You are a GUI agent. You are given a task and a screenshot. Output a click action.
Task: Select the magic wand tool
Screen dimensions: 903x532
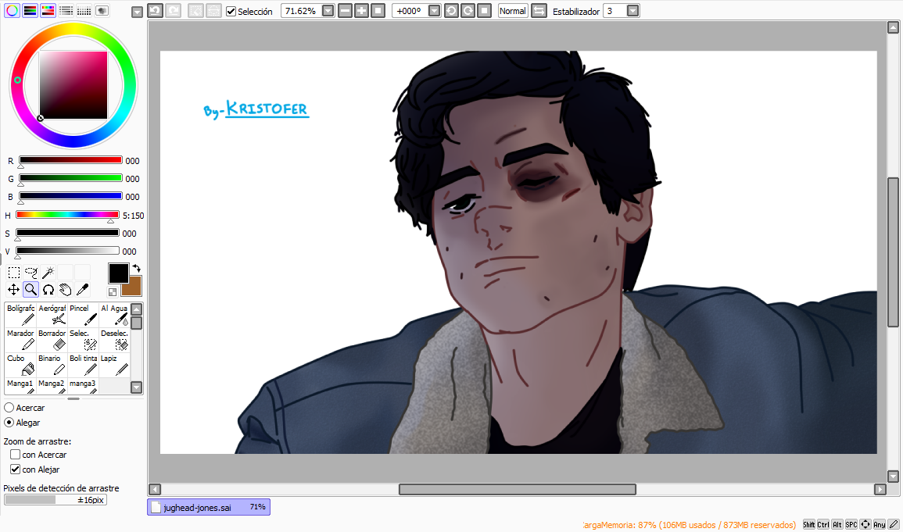click(x=48, y=273)
